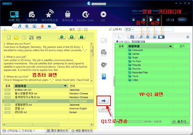Open the Texts folder on device

click(133, 76)
